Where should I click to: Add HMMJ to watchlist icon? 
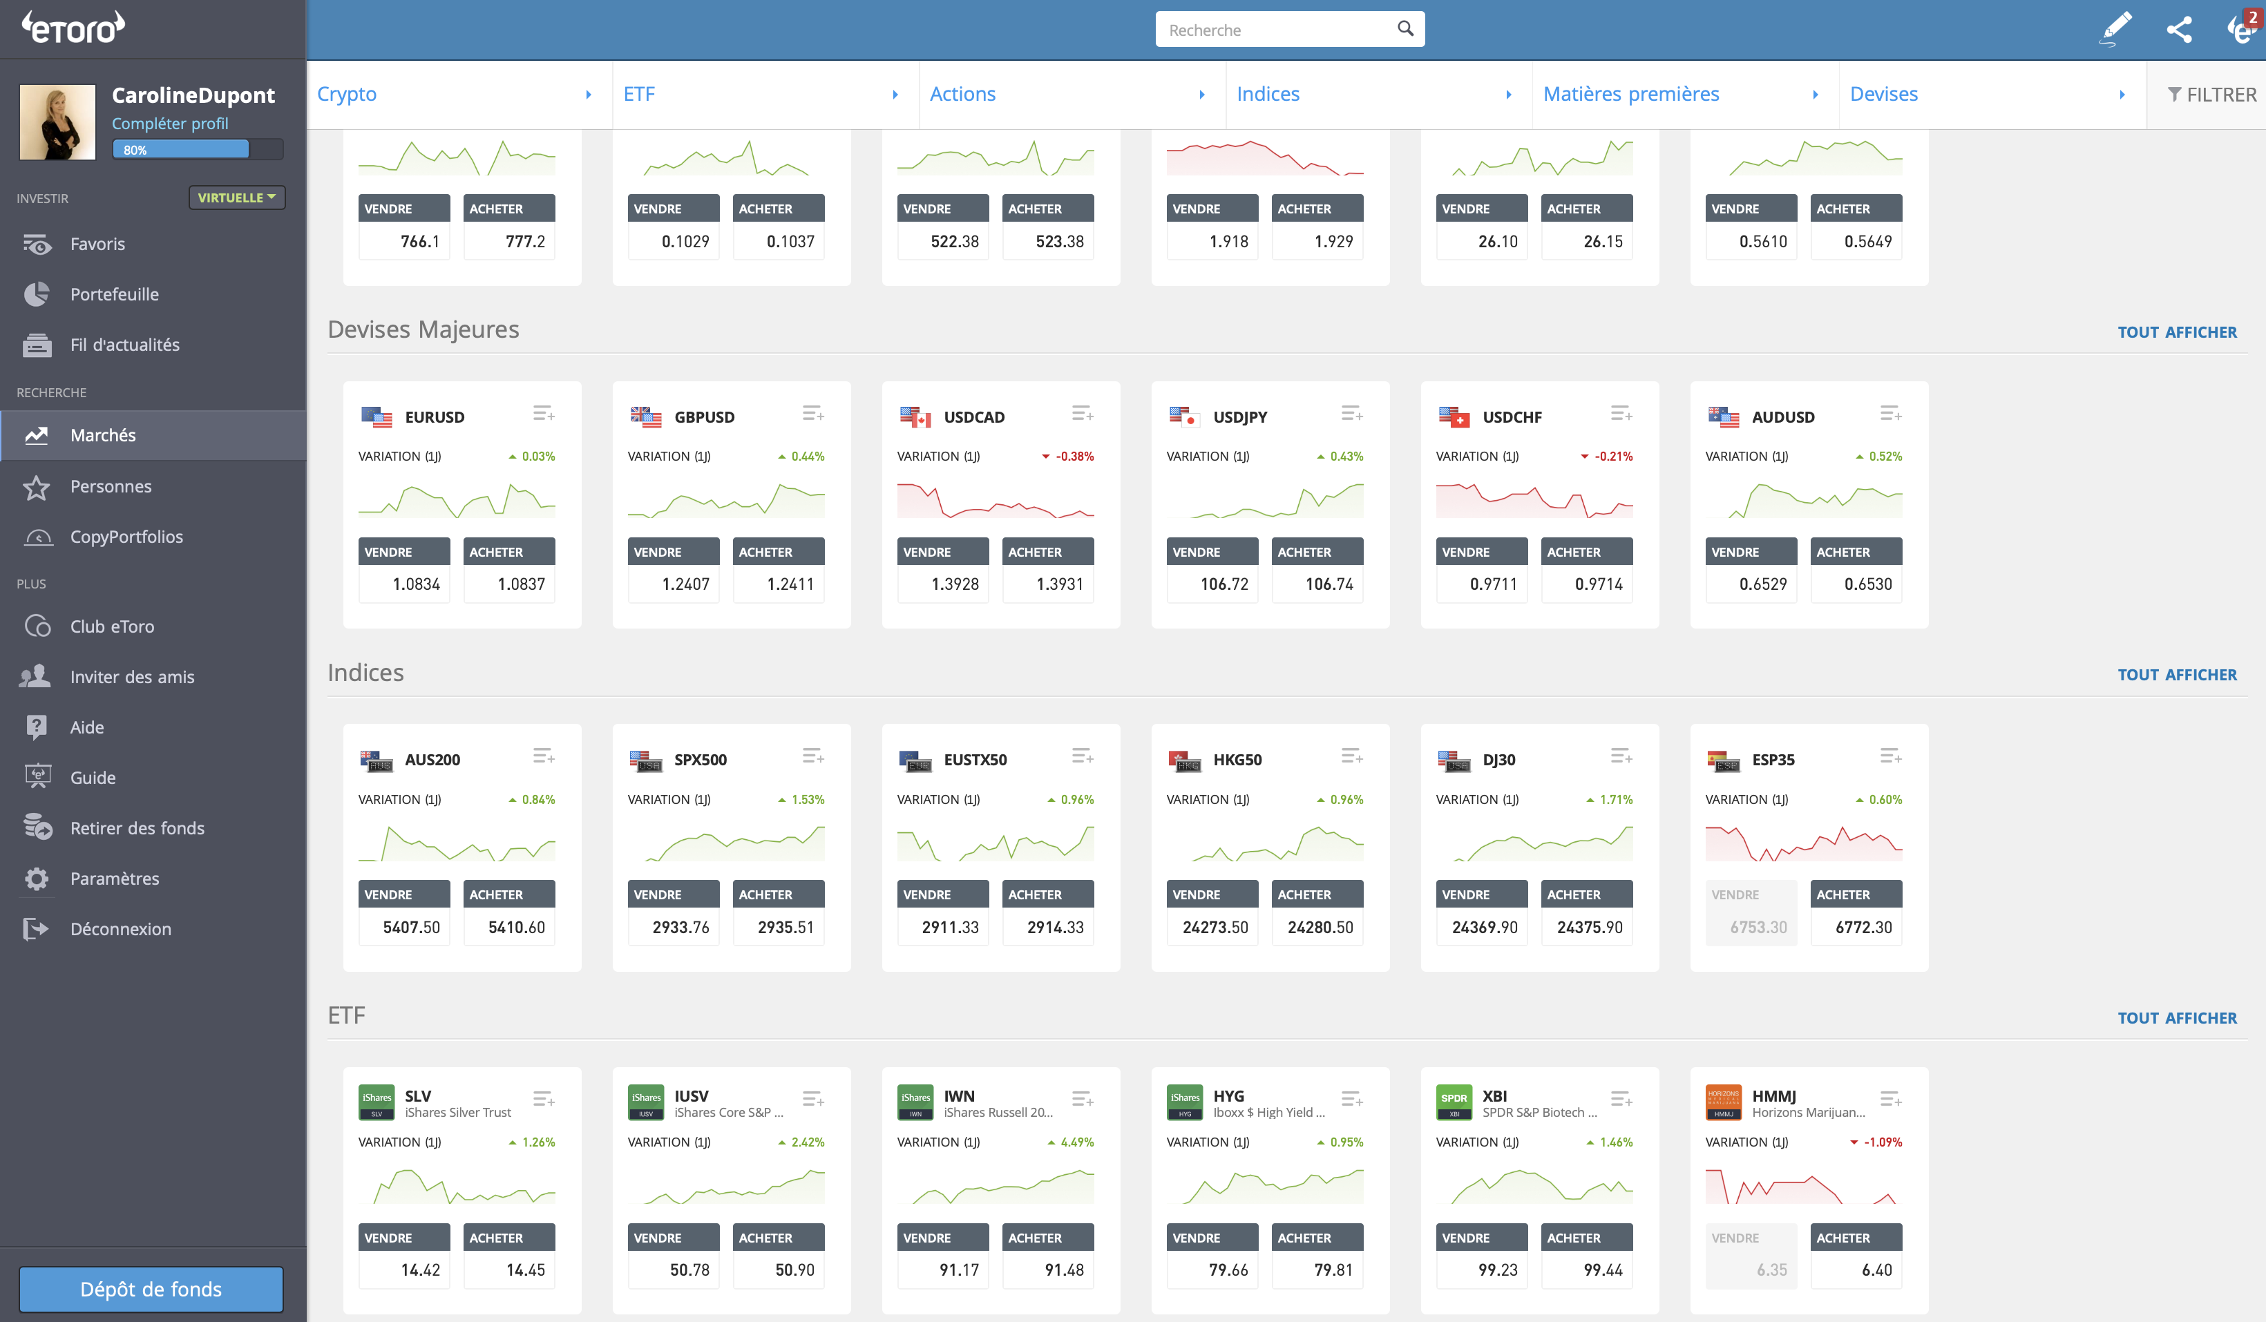pyautogui.click(x=1890, y=1098)
